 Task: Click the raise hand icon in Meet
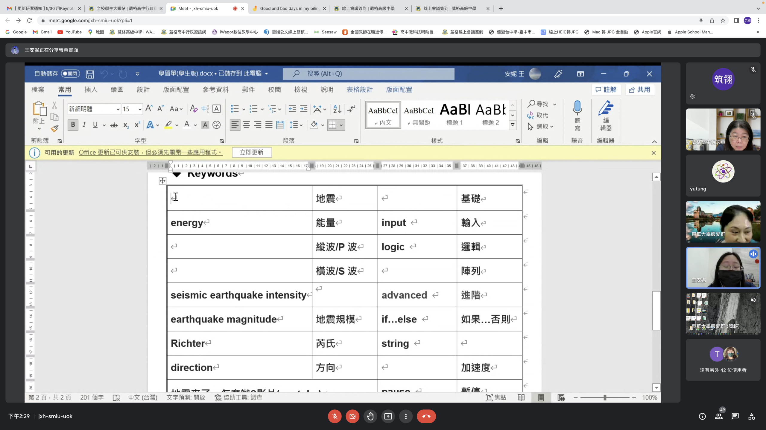point(370,416)
